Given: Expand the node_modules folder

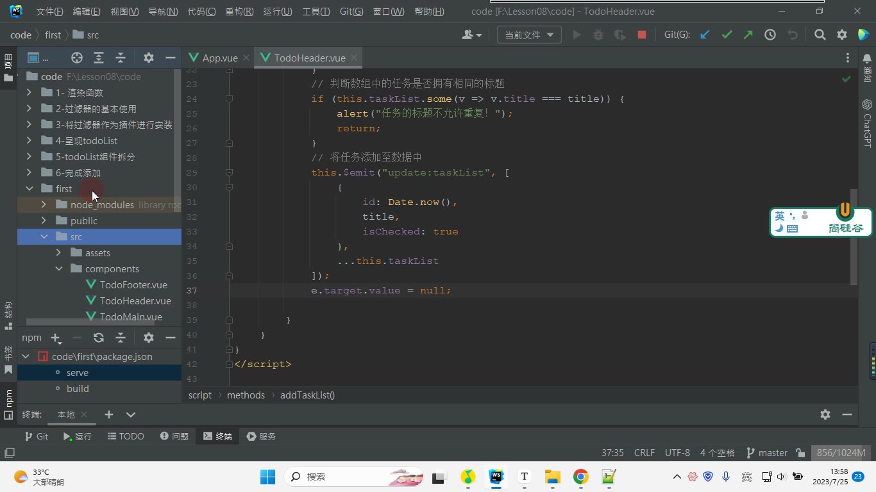Looking at the screenshot, I should (44, 204).
